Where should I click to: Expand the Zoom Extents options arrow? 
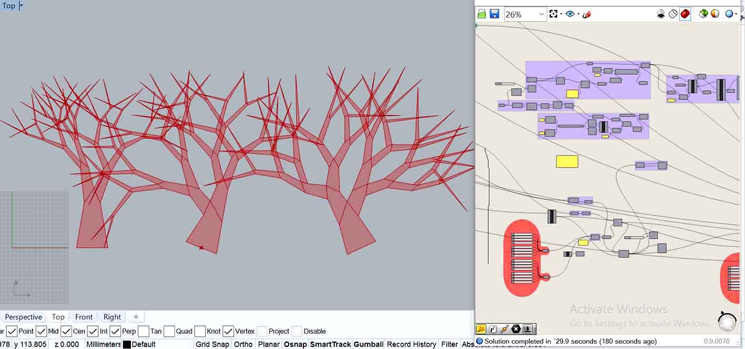tap(561, 14)
